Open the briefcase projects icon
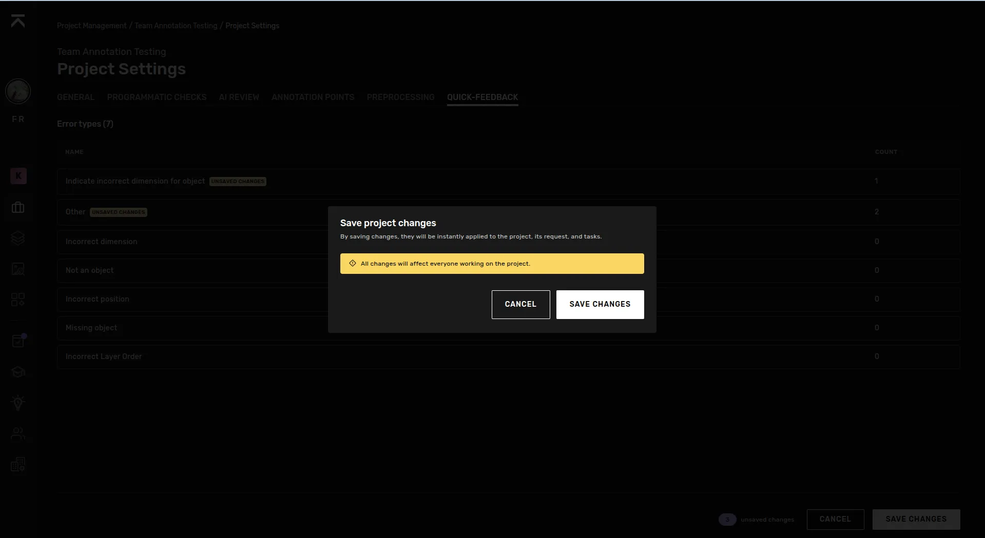Viewport: 985px width, 538px height. 18,207
